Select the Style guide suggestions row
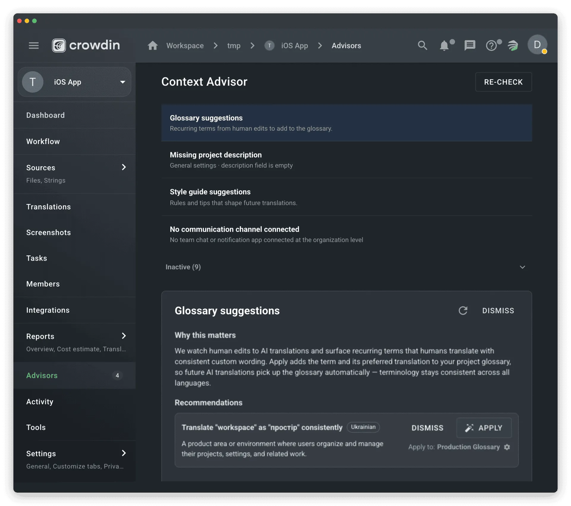571x506 pixels. click(x=346, y=197)
